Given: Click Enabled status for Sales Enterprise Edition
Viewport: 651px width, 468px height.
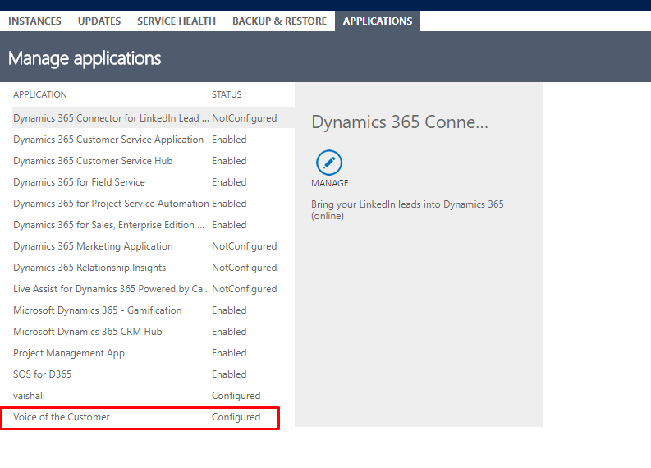Looking at the screenshot, I should (x=229, y=225).
